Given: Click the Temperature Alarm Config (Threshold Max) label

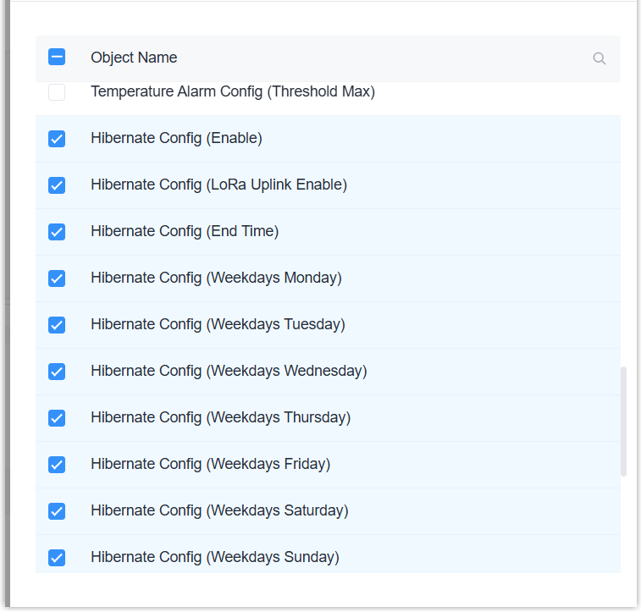Looking at the screenshot, I should click(232, 91).
